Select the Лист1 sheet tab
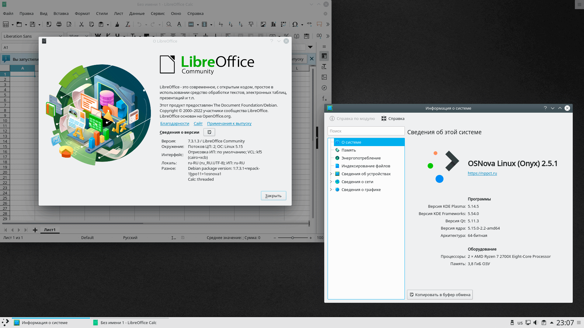 pos(50,230)
